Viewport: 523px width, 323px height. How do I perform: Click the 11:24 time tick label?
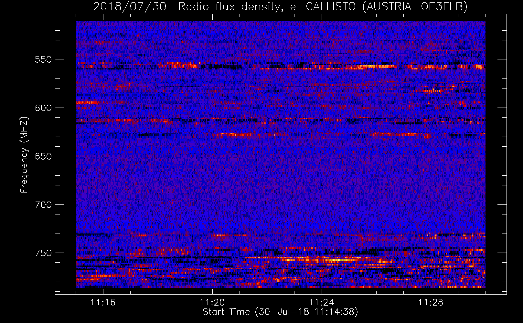pyautogui.click(x=322, y=303)
